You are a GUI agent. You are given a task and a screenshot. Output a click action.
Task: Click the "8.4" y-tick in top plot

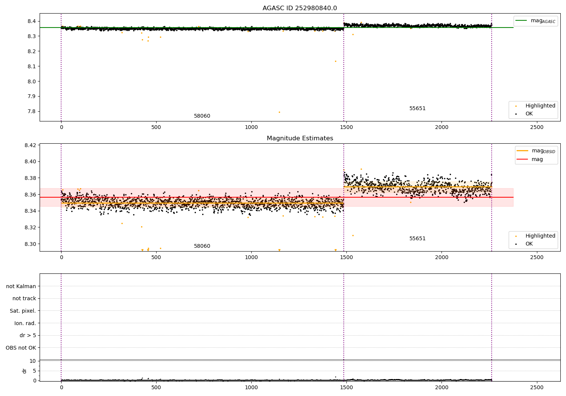click(32, 21)
